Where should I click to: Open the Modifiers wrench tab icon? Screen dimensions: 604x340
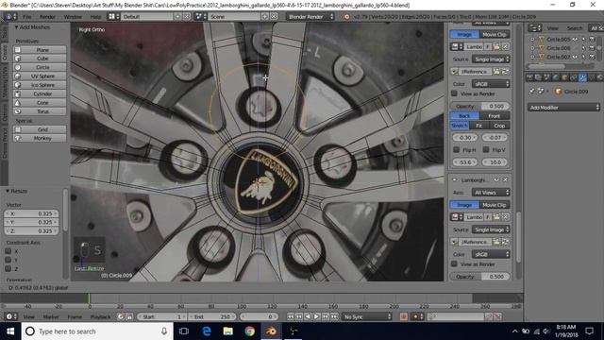point(582,77)
